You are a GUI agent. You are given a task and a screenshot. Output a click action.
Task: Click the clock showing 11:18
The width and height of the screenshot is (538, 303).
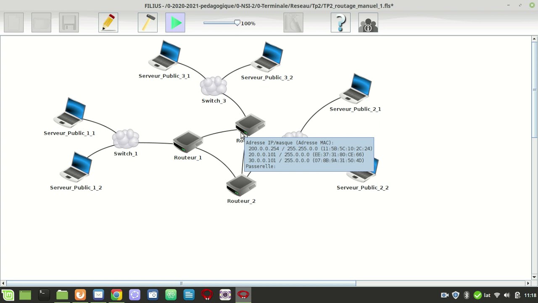(x=530, y=295)
